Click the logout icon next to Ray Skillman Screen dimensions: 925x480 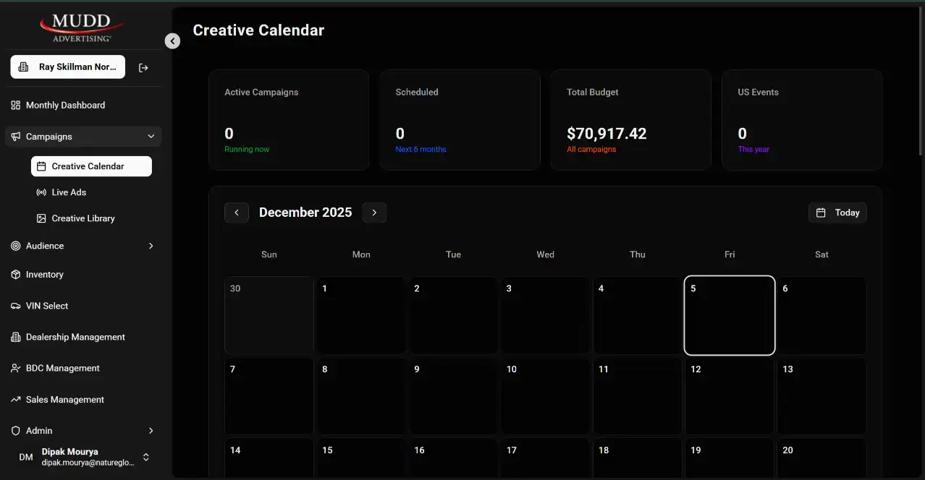143,67
